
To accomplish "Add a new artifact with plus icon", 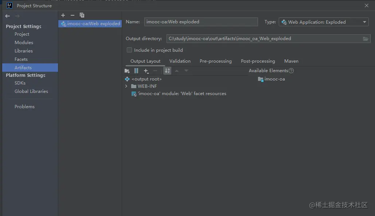I will (63, 15).
